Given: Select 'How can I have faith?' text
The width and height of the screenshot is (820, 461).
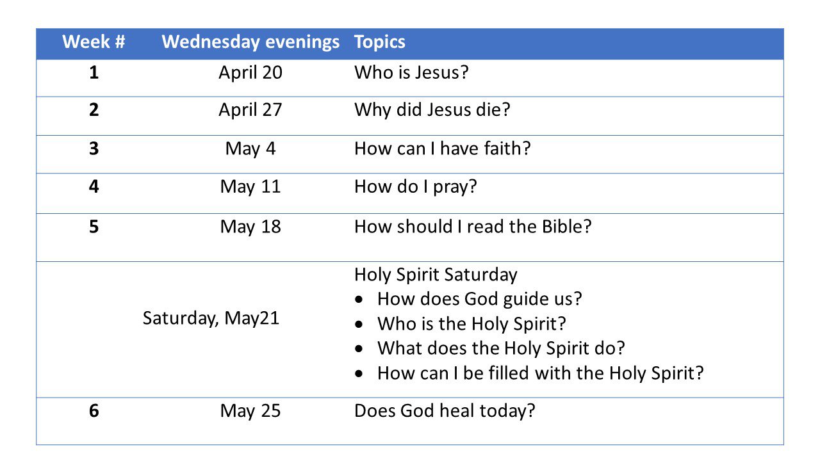Looking at the screenshot, I should point(443,149).
